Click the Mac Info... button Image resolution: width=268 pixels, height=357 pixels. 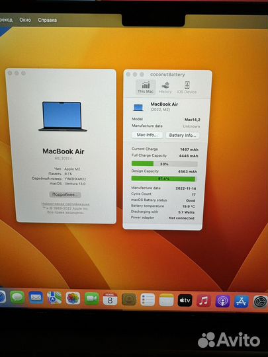tap(147, 135)
